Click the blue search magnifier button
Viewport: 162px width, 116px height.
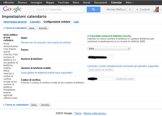(94, 10)
